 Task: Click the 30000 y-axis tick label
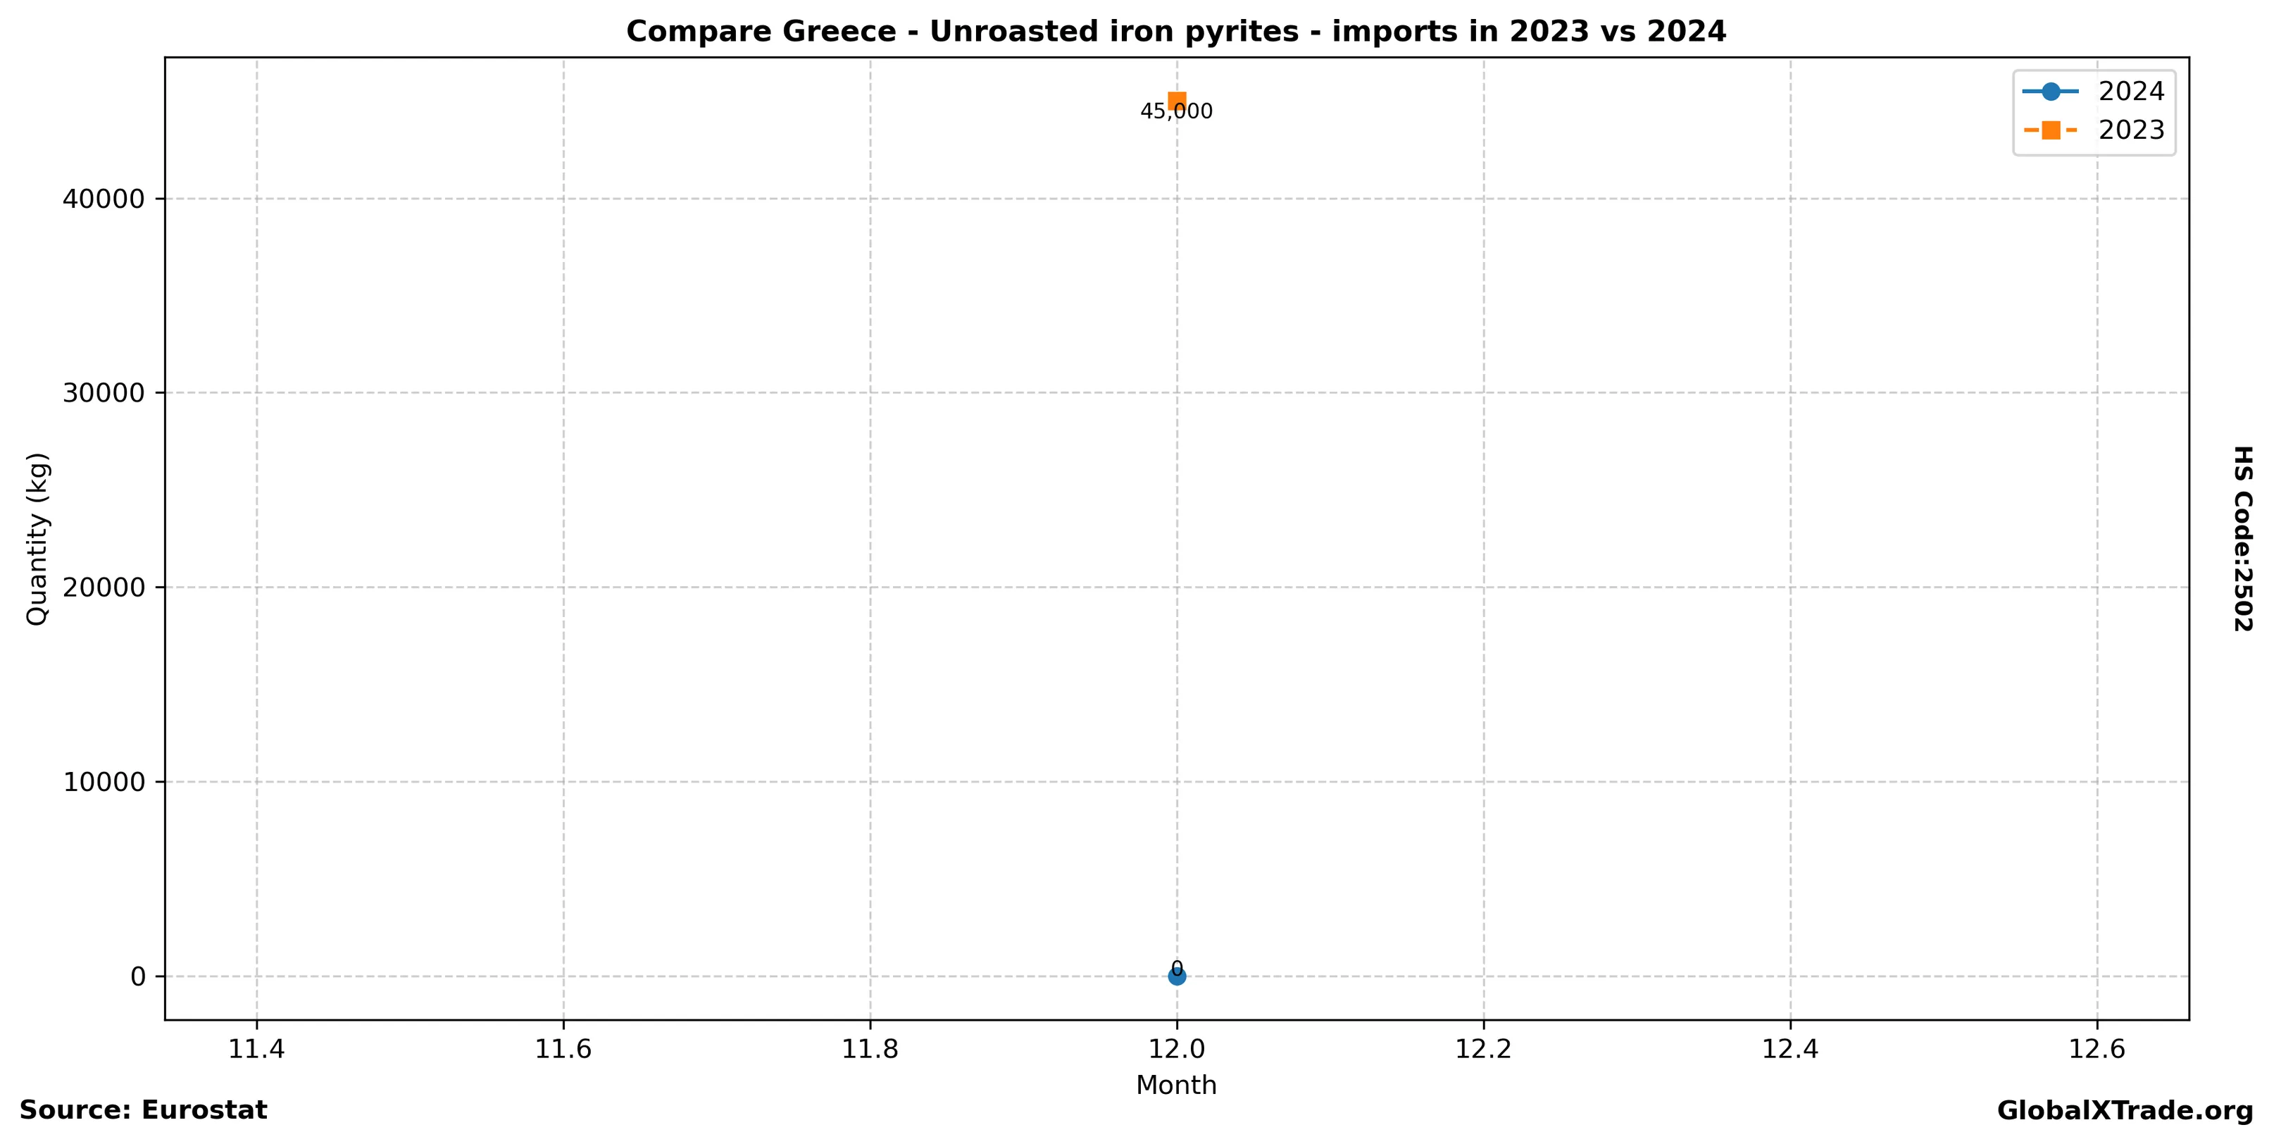104,394
